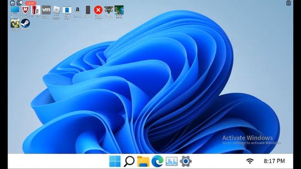Select the Amazon desktop icon
The image size is (301, 169).
click(x=77, y=9)
